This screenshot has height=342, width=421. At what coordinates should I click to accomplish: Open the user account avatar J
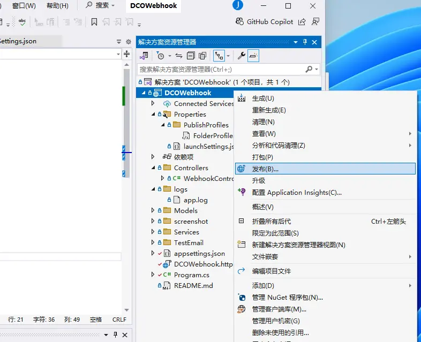[x=238, y=5]
